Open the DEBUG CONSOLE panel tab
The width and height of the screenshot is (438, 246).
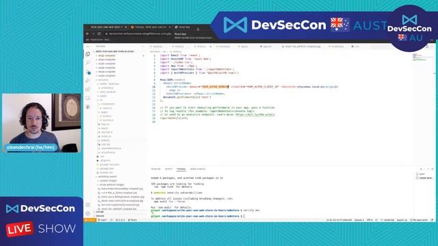pos(198,169)
